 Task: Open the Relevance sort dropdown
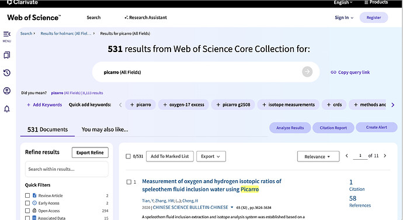pyautogui.click(x=318, y=156)
